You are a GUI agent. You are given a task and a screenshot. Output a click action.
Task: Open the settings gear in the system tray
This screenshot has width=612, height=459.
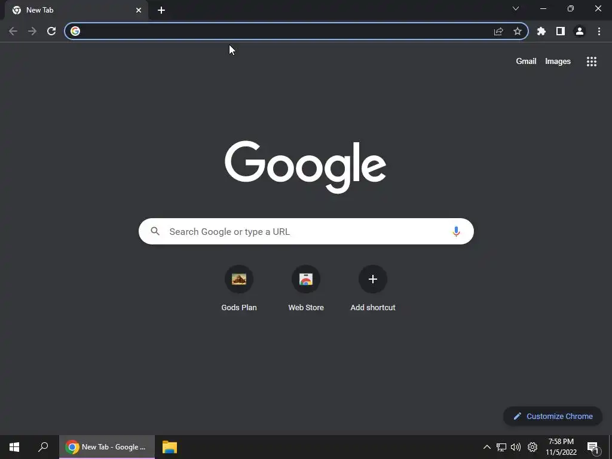tap(533, 447)
